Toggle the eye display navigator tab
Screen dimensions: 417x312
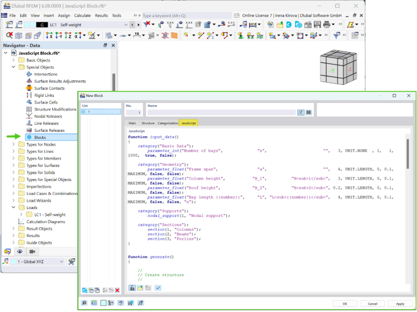coord(20,251)
